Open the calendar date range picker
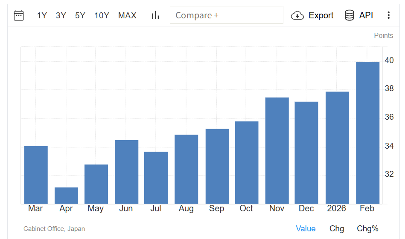 [19, 15]
